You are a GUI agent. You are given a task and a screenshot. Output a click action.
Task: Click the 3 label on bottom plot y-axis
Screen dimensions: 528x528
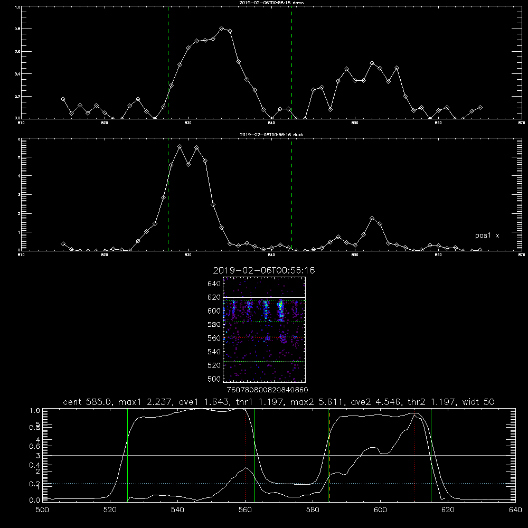(38, 456)
